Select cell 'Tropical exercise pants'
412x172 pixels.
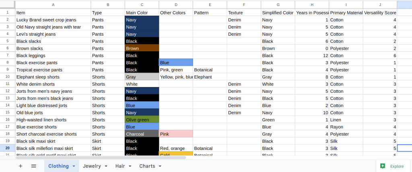[x=53, y=70]
